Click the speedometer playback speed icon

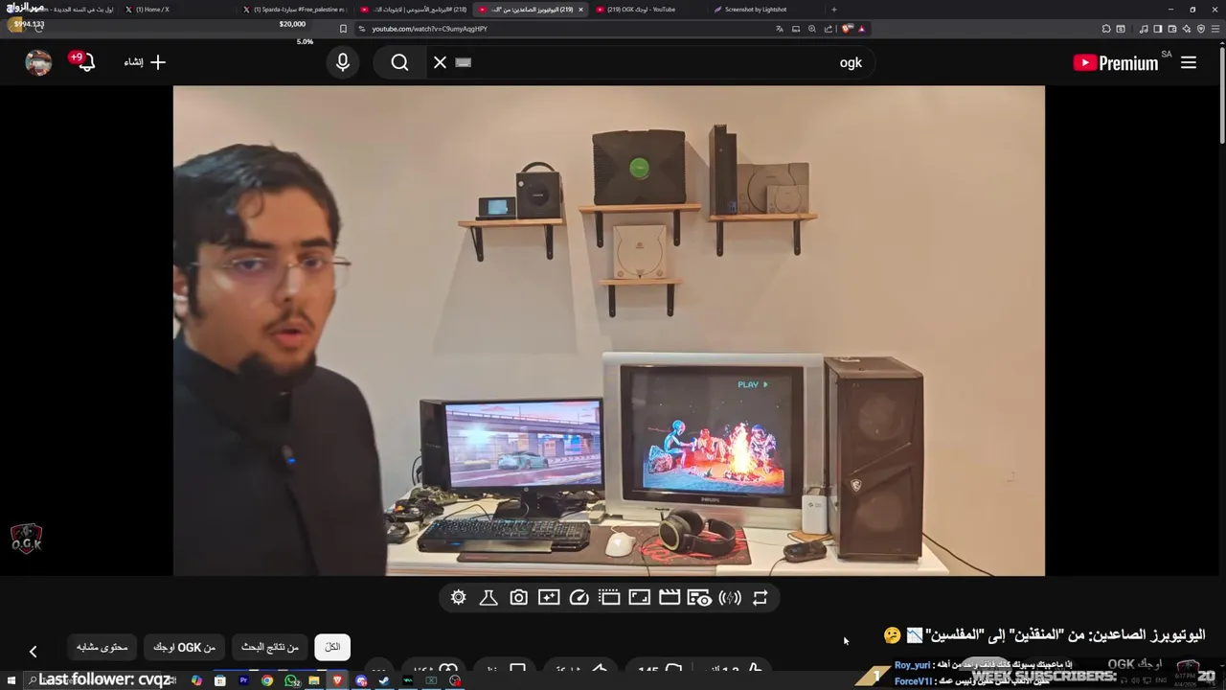579,598
